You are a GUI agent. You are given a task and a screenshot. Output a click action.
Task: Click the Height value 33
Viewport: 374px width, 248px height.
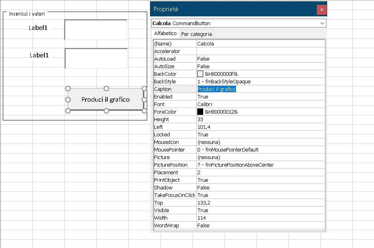pos(260,119)
